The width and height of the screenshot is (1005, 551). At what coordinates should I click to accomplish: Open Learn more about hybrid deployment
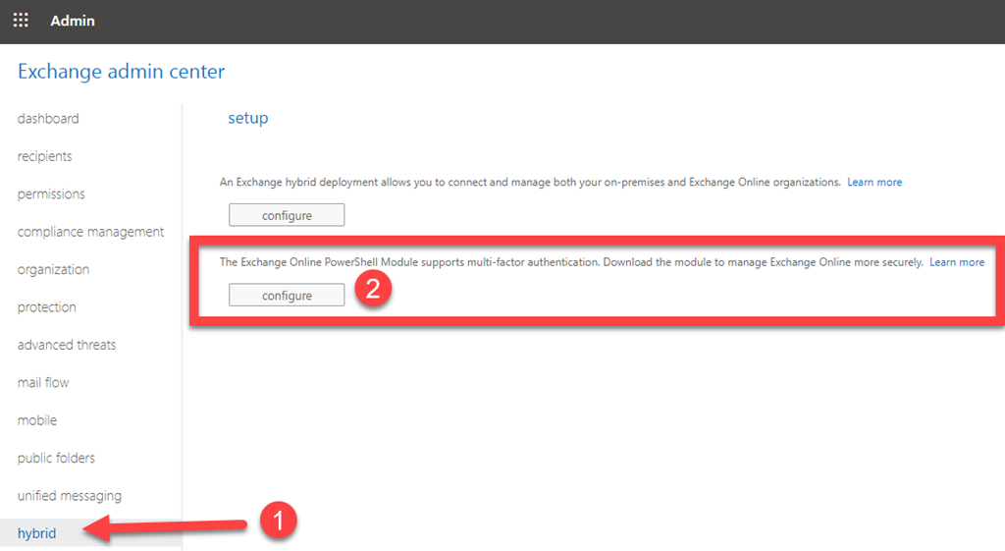[874, 183]
